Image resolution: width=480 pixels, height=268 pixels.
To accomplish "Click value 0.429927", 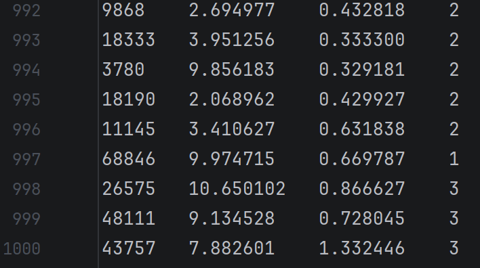I will (362, 99).
